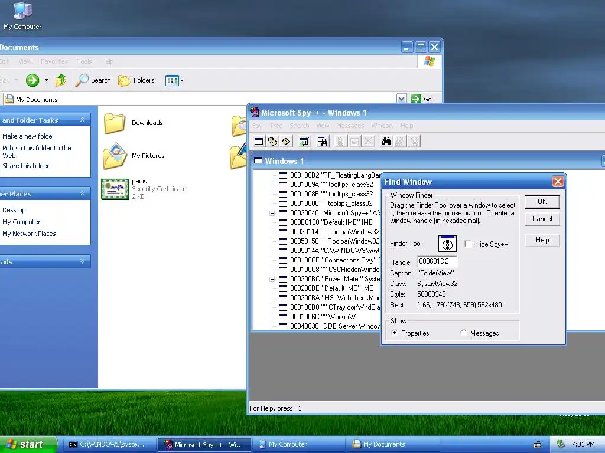Click Log Messages icon in Spy++ toolbar

coord(304,142)
